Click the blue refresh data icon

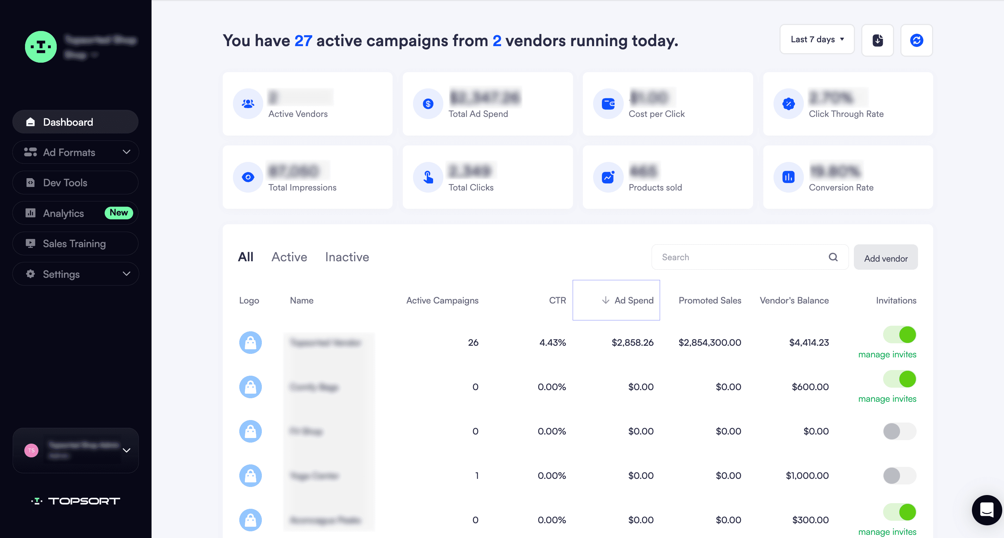(x=916, y=40)
